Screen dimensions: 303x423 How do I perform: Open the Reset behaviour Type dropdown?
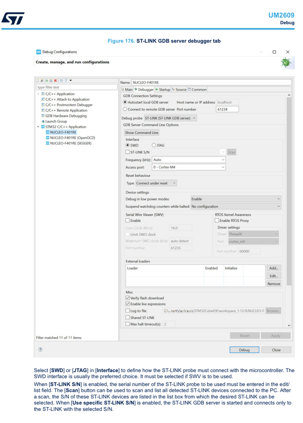coord(156,183)
